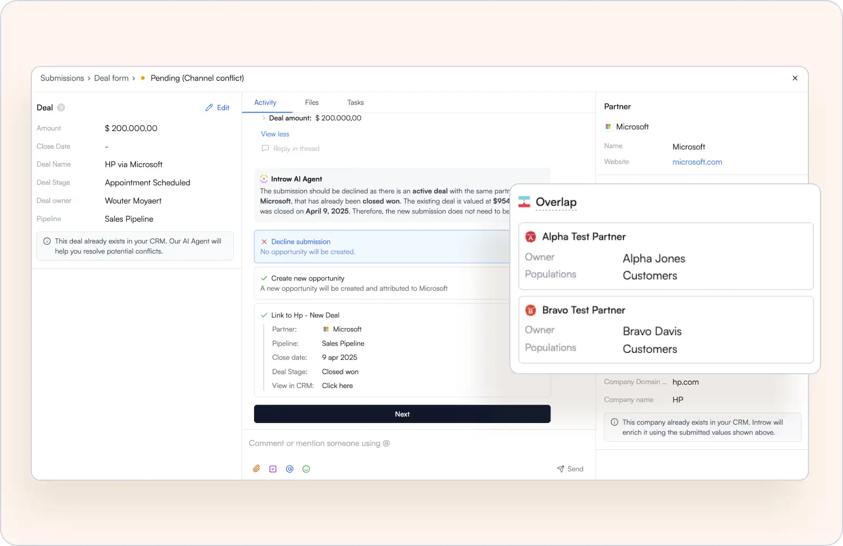The height and width of the screenshot is (546, 843).
Task: Go to Deal form breadcrumb
Action: point(111,78)
